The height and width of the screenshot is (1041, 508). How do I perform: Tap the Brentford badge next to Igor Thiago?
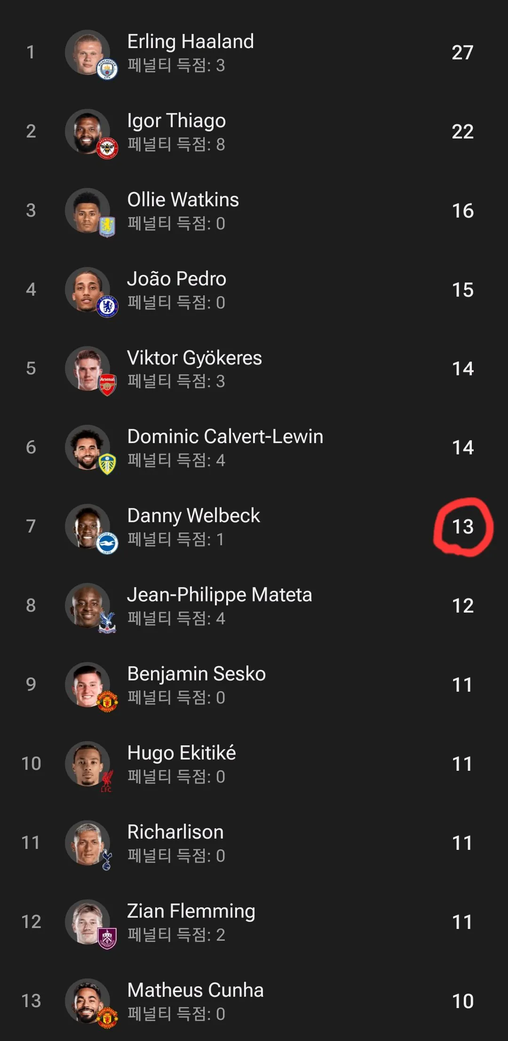(x=107, y=149)
